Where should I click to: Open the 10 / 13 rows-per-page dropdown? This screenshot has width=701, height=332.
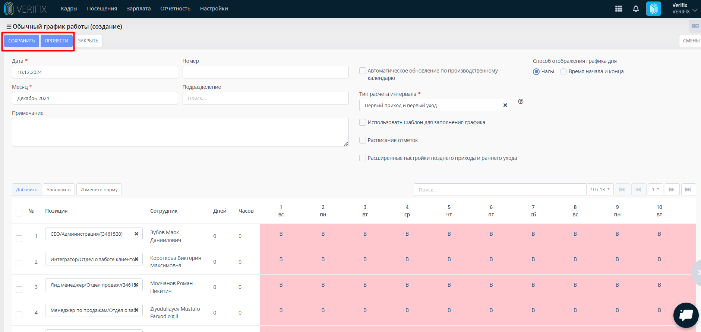click(600, 190)
